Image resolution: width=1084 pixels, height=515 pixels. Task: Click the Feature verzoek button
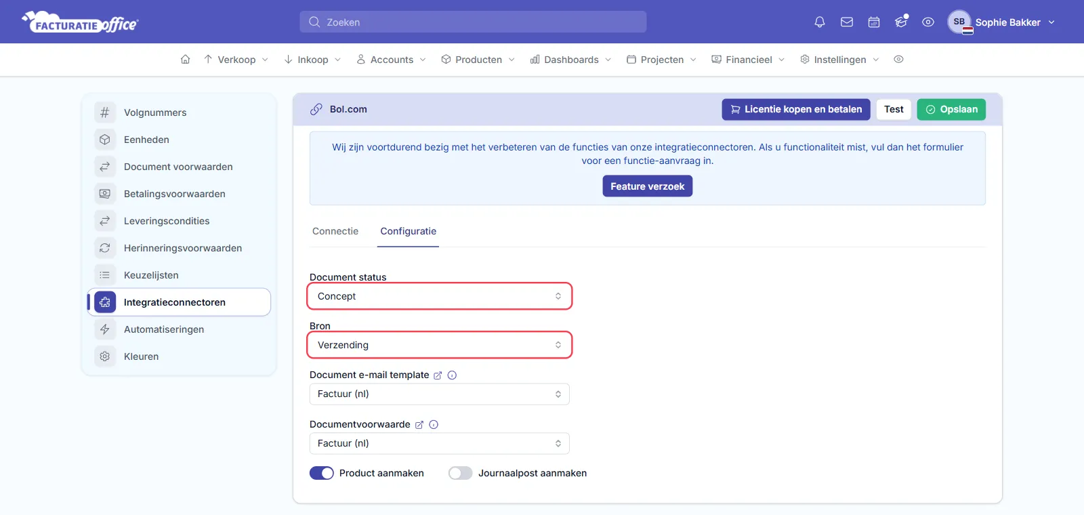(648, 186)
